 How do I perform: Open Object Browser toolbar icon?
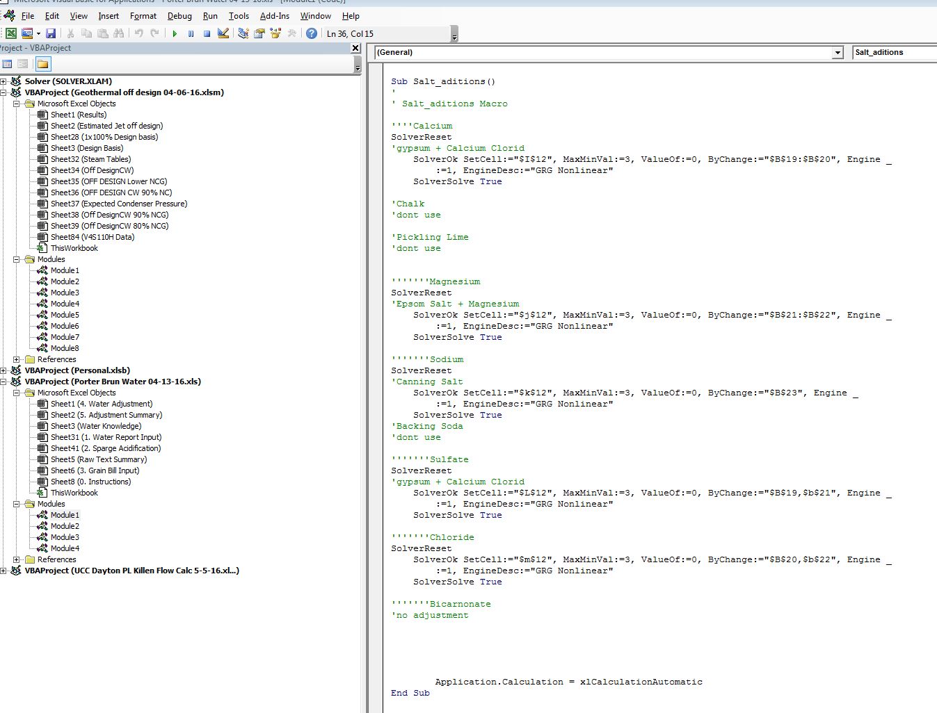[275, 33]
